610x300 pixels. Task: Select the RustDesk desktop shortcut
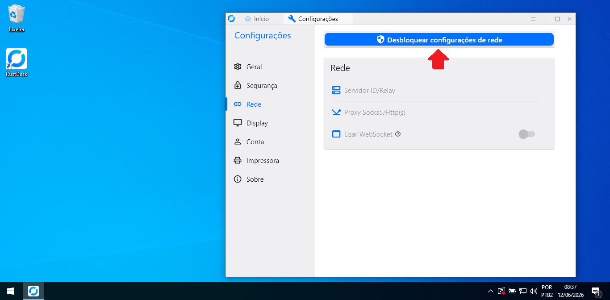[17, 62]
